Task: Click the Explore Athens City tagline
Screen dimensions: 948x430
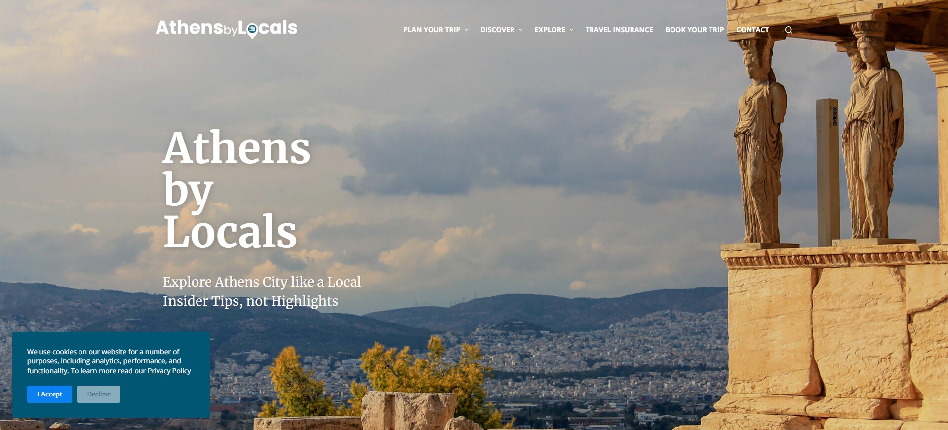Action: coord(262,282)
